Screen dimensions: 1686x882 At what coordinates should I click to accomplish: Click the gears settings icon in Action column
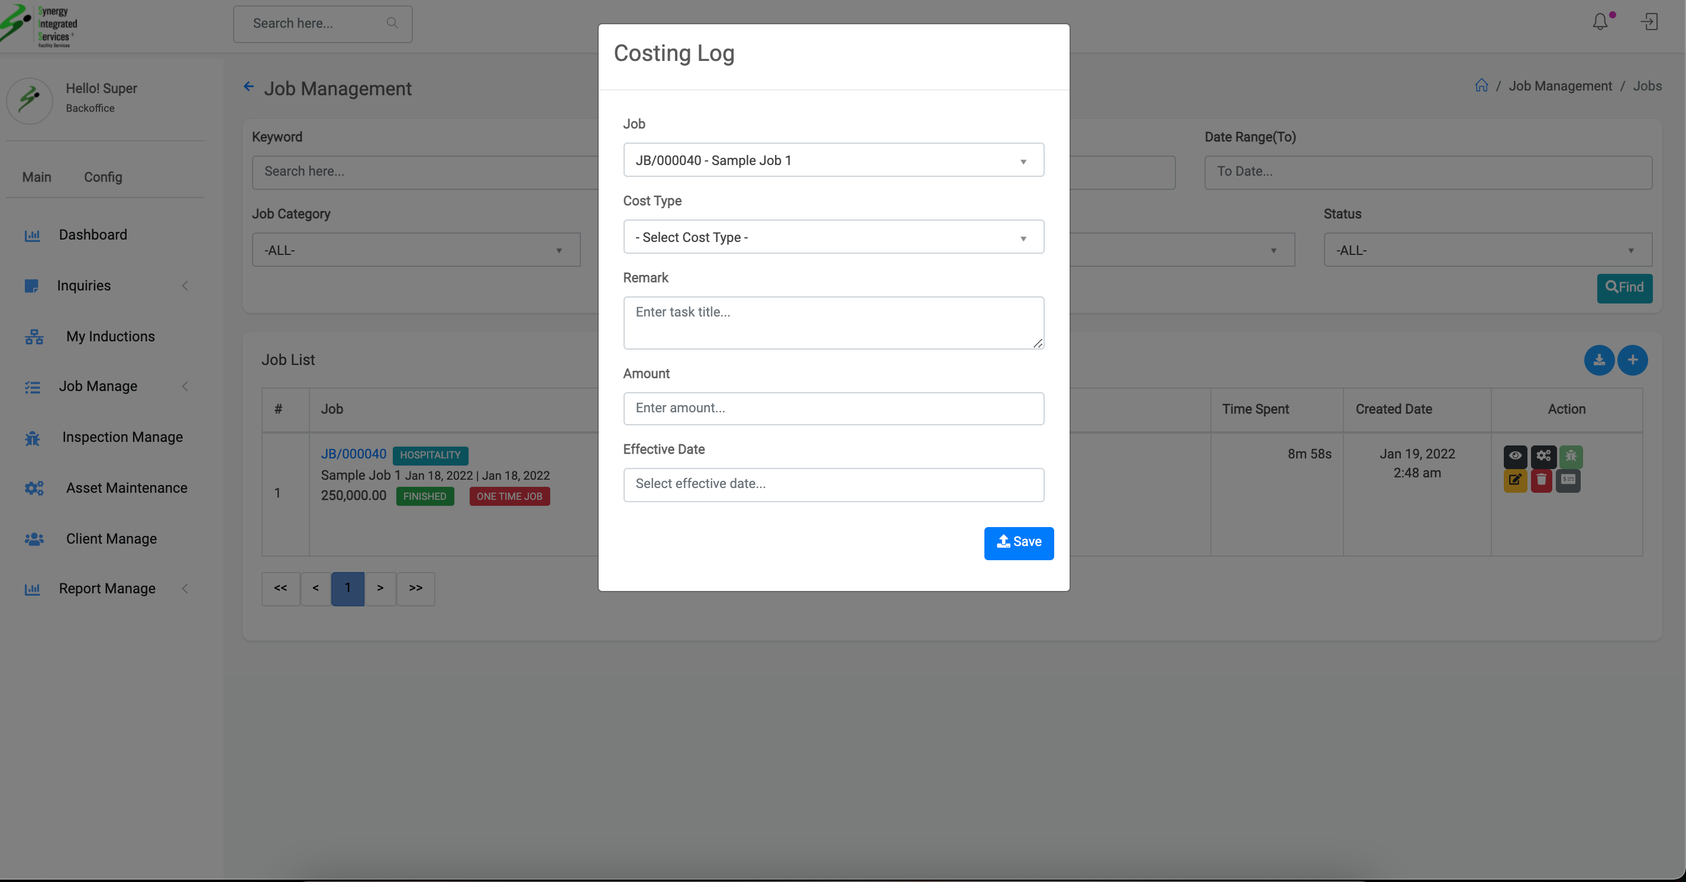1543,455
